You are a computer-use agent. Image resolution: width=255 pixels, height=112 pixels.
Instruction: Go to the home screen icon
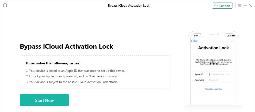(5, 6)
